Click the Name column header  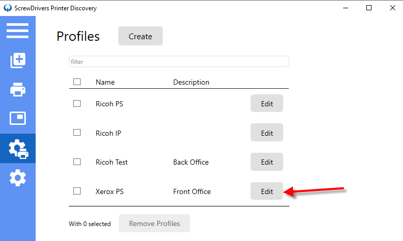105,82
